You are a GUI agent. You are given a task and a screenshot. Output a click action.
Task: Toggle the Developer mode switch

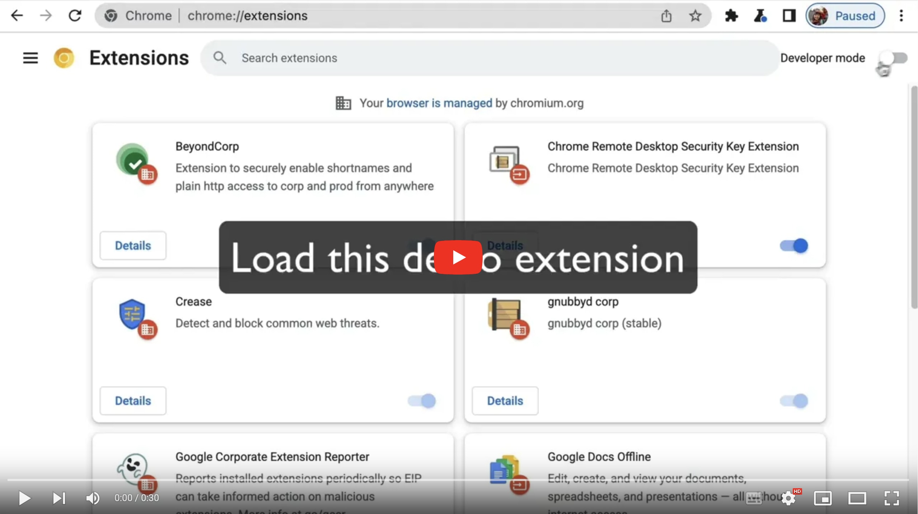893,57
